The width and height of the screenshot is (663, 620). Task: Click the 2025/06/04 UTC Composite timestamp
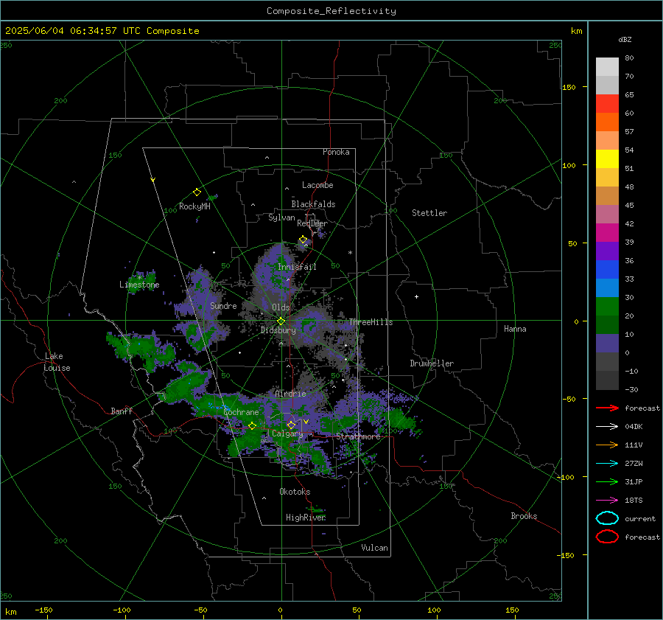[102, 31]
